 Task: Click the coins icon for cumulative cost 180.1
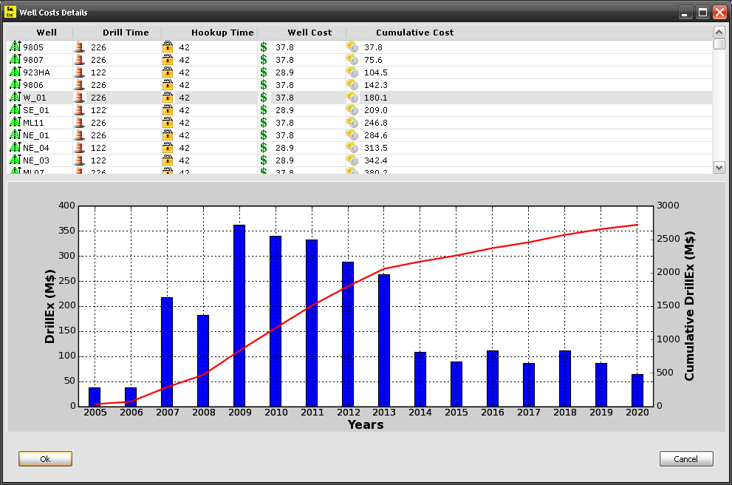(x=352, y=98)
